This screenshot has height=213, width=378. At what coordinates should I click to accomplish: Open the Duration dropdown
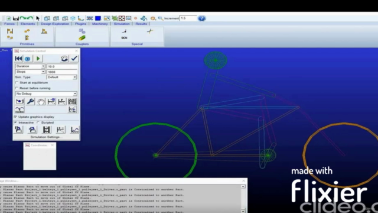(x=30, y=66)
